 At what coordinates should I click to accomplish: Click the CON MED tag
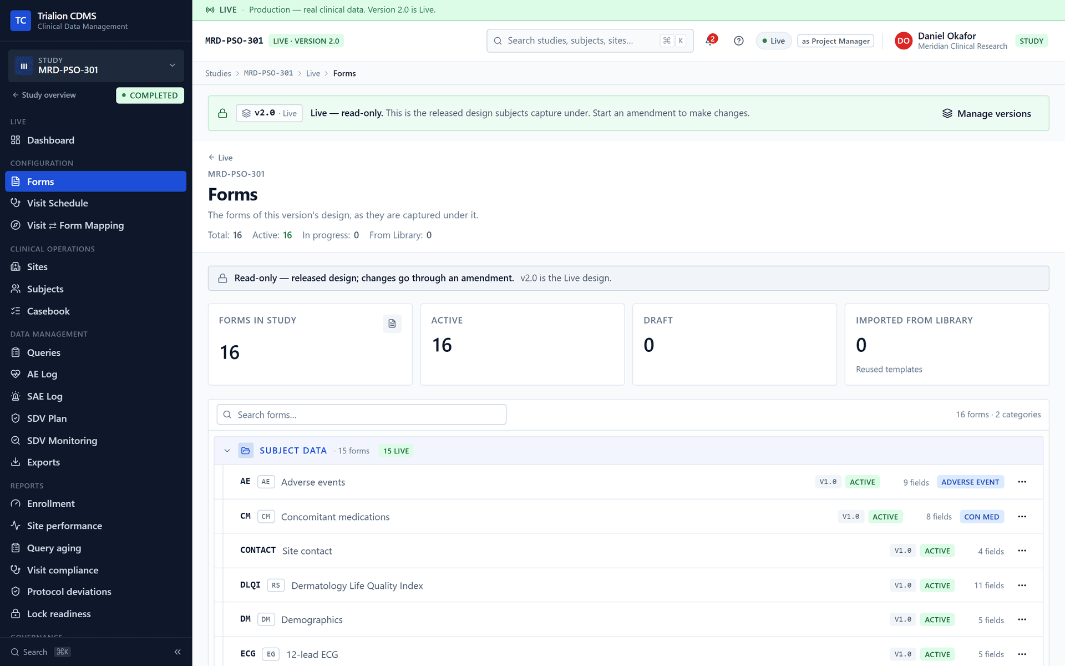[x=981, y=517]
